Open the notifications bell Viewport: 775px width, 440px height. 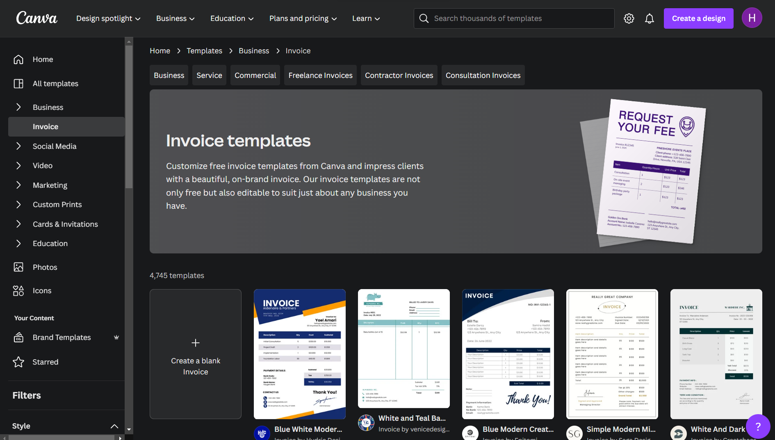pyautogui.click(x=649, y=18)
